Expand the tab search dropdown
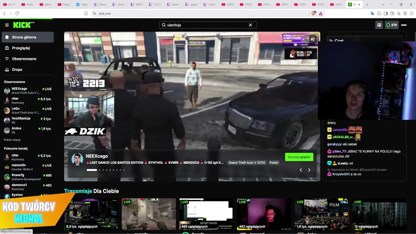 [x=383, y=5]
